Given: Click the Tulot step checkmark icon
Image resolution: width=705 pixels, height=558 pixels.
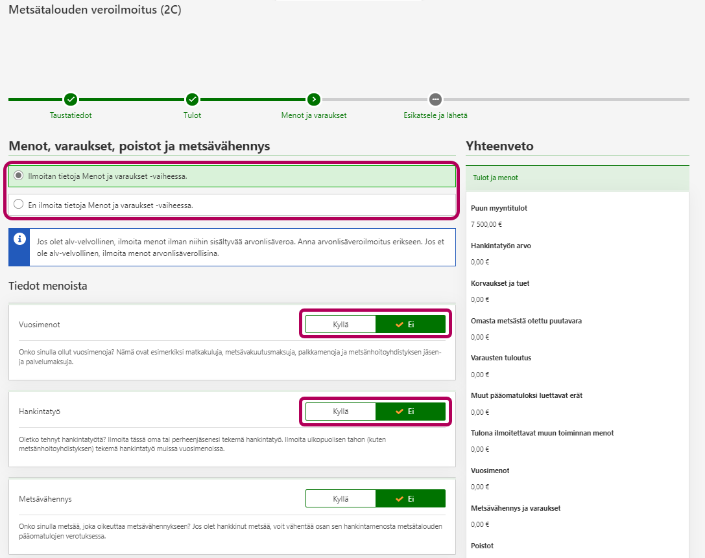Looking at the screenshot, I should [192, 99].
